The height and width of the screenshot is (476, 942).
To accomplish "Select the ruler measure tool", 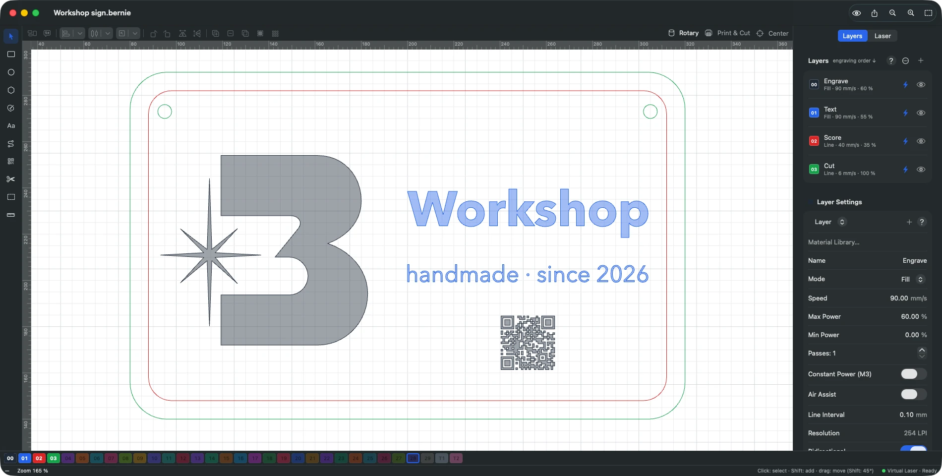I will pos(11,215).
